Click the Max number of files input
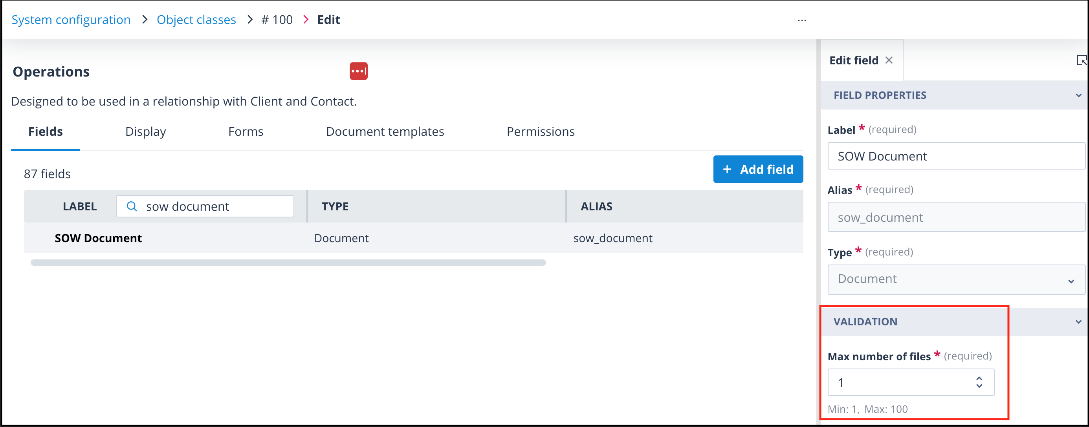The height and width of the screenshot is (427, 1089). pos(911,383)
